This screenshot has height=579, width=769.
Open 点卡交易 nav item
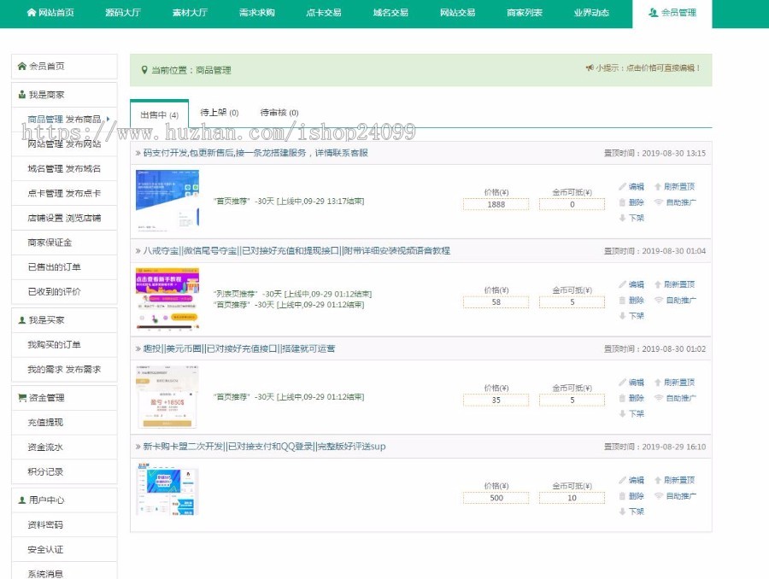(x=324, y=13)
